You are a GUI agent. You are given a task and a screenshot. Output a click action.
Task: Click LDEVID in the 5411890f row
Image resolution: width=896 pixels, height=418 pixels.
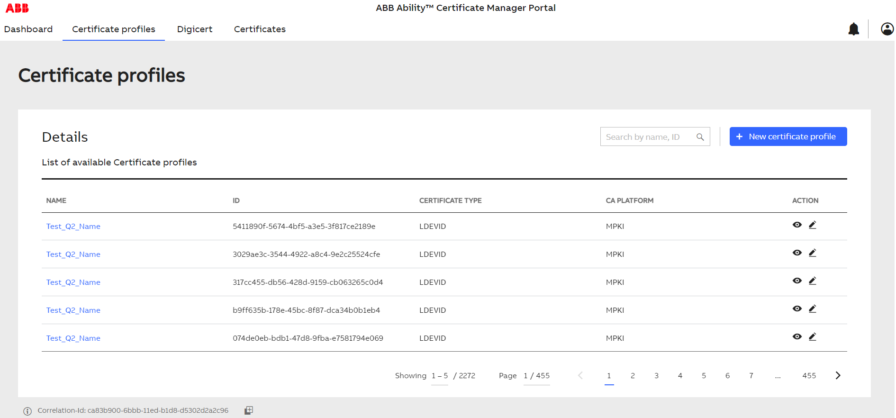432,227
